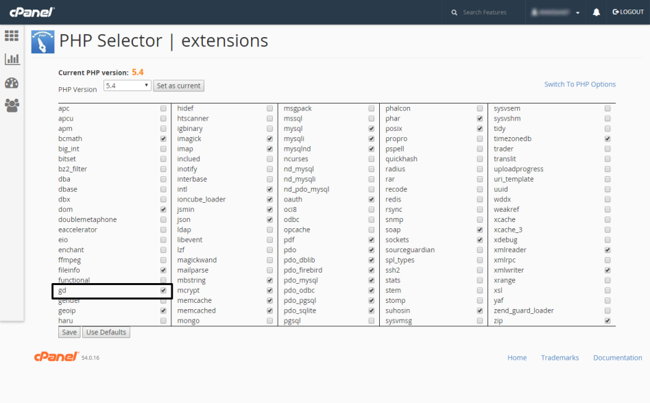This screenshot has width=650, height=403.
Task: Uncheck the memcached extension checkbox
Action: tap(270, 310)
